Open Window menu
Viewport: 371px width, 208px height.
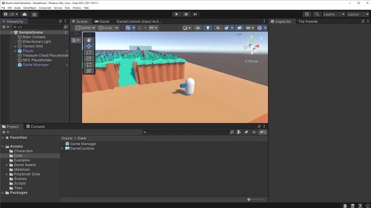77,8
